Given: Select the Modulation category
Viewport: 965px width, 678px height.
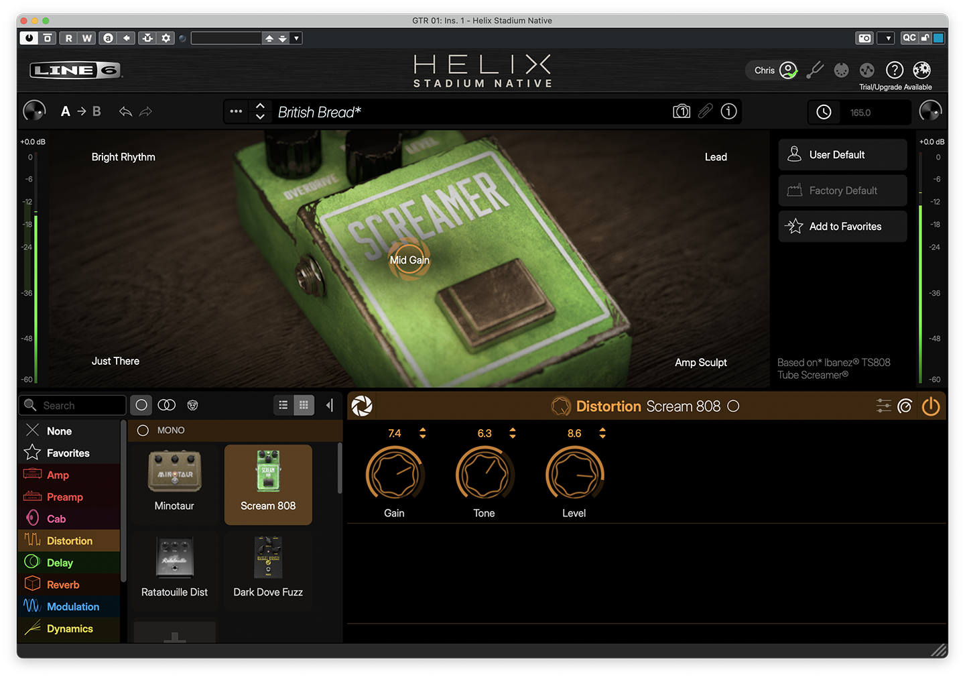Looking at the screenshot, I should click(69, 607).
